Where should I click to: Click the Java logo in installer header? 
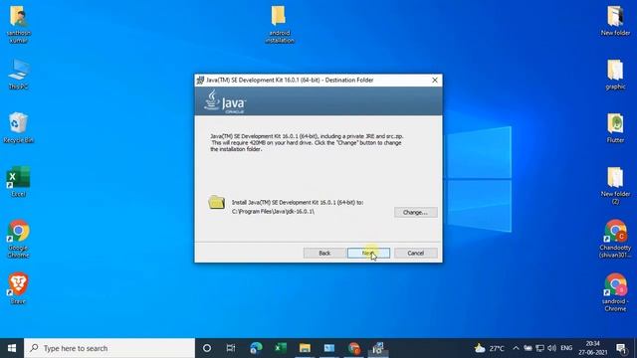click(x=225, y=101)
